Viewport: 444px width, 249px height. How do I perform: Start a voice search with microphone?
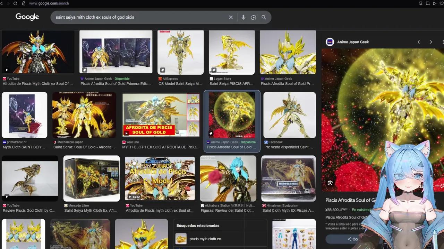(243, 17)
